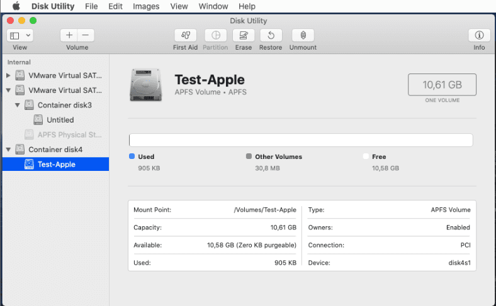
Task: Click the APFS Volume type value
Action: 451,210
